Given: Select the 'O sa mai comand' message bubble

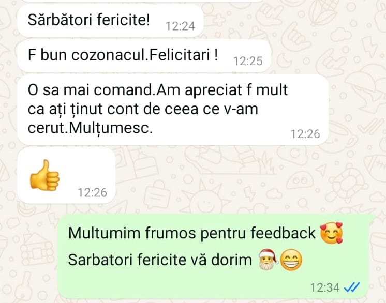Looking at the screenshot, I should tap(173, 110).
